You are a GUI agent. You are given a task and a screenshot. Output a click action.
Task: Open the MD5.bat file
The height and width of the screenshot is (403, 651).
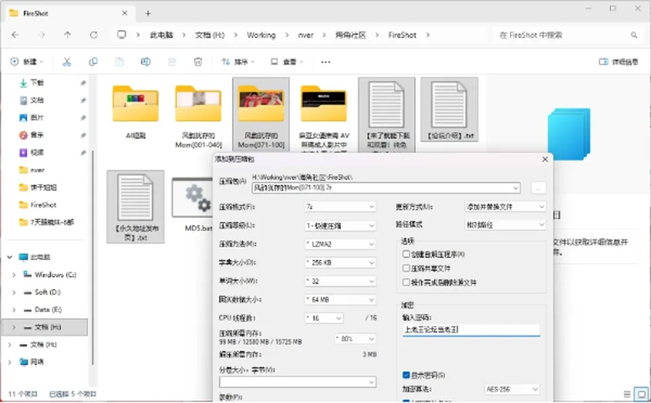(x=198, y=205)
